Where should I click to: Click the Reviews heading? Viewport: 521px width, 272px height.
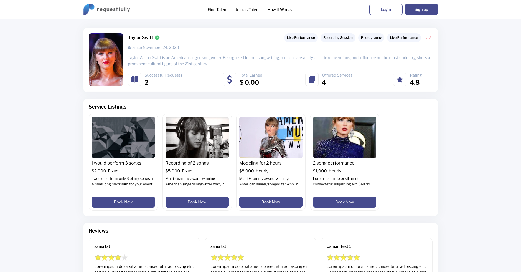tap(98, 231)
